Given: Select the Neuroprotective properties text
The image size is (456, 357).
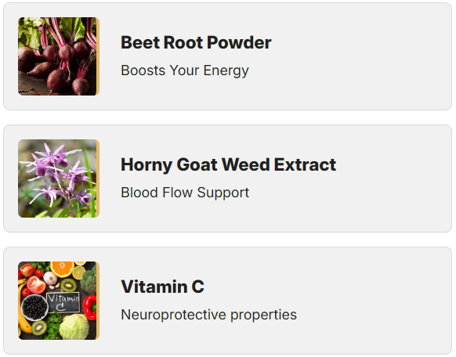Looking at the screenshot, I should 209,315.
